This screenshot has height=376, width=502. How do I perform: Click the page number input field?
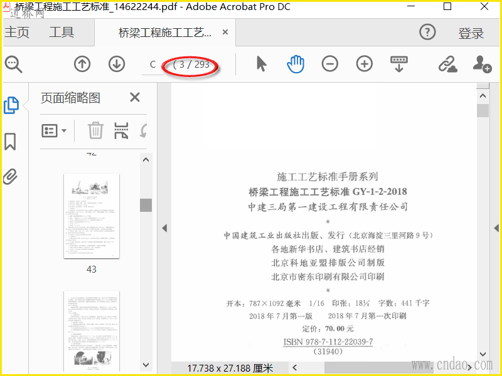coord(152,65)
